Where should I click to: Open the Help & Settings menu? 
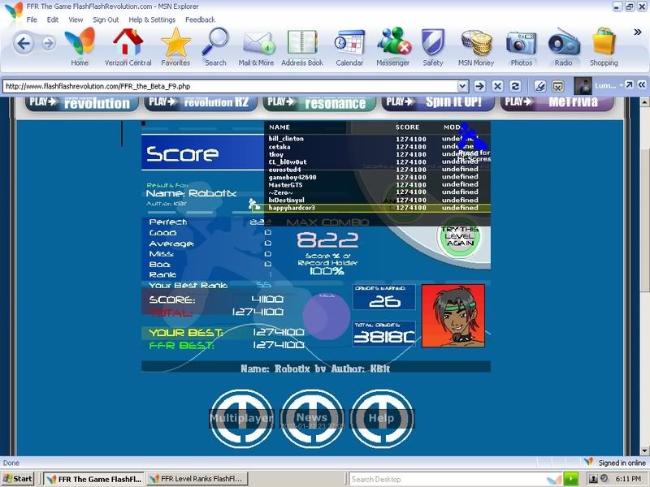click(x=152, y=19)
